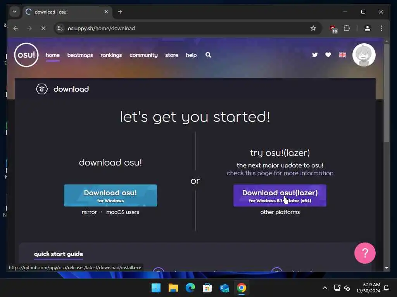Open the Chrome three-dot menu
The width and height of the screenshot is (397, 297).
(381, 28)
